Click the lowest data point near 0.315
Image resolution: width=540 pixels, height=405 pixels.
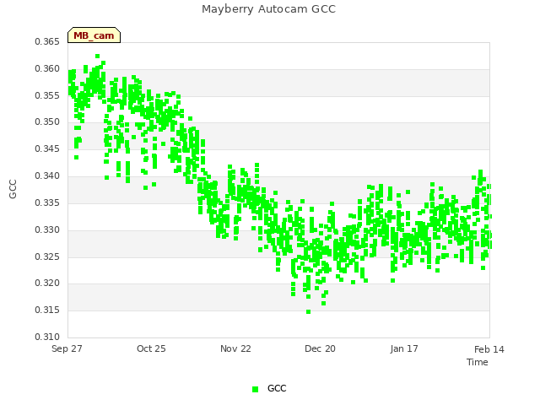coord(308,311)
